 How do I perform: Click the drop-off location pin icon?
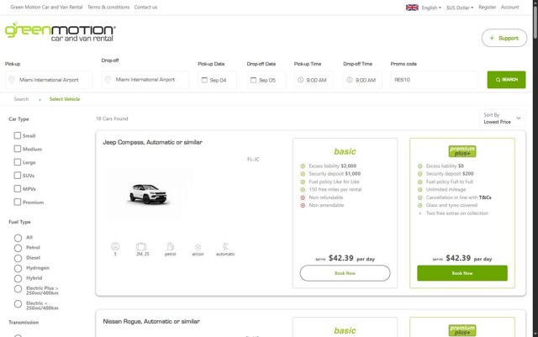tap(108, 80)
